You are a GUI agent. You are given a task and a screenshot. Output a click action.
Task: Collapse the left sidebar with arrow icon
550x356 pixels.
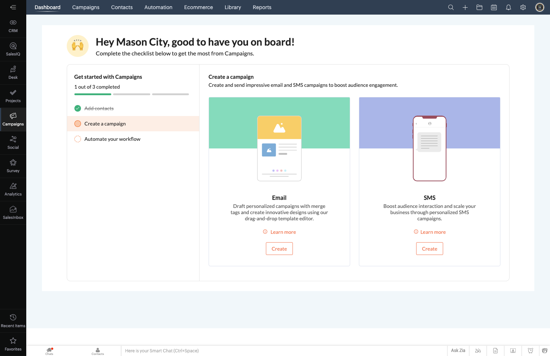(x=13, y=7)
